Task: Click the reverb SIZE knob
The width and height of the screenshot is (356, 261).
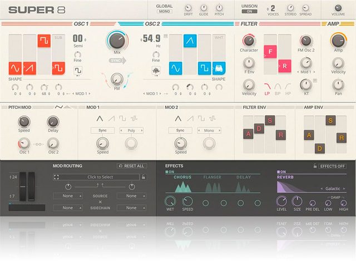Action: click(x=297, y=201)
